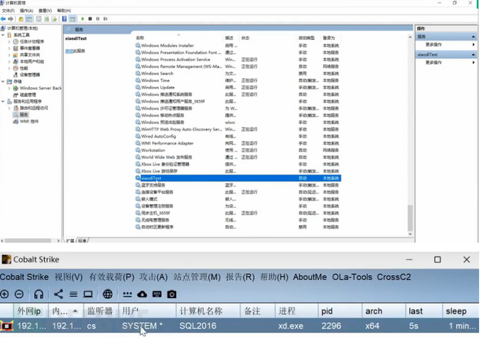Collapse the 系统工具 tree node

[x=4, y=35]
